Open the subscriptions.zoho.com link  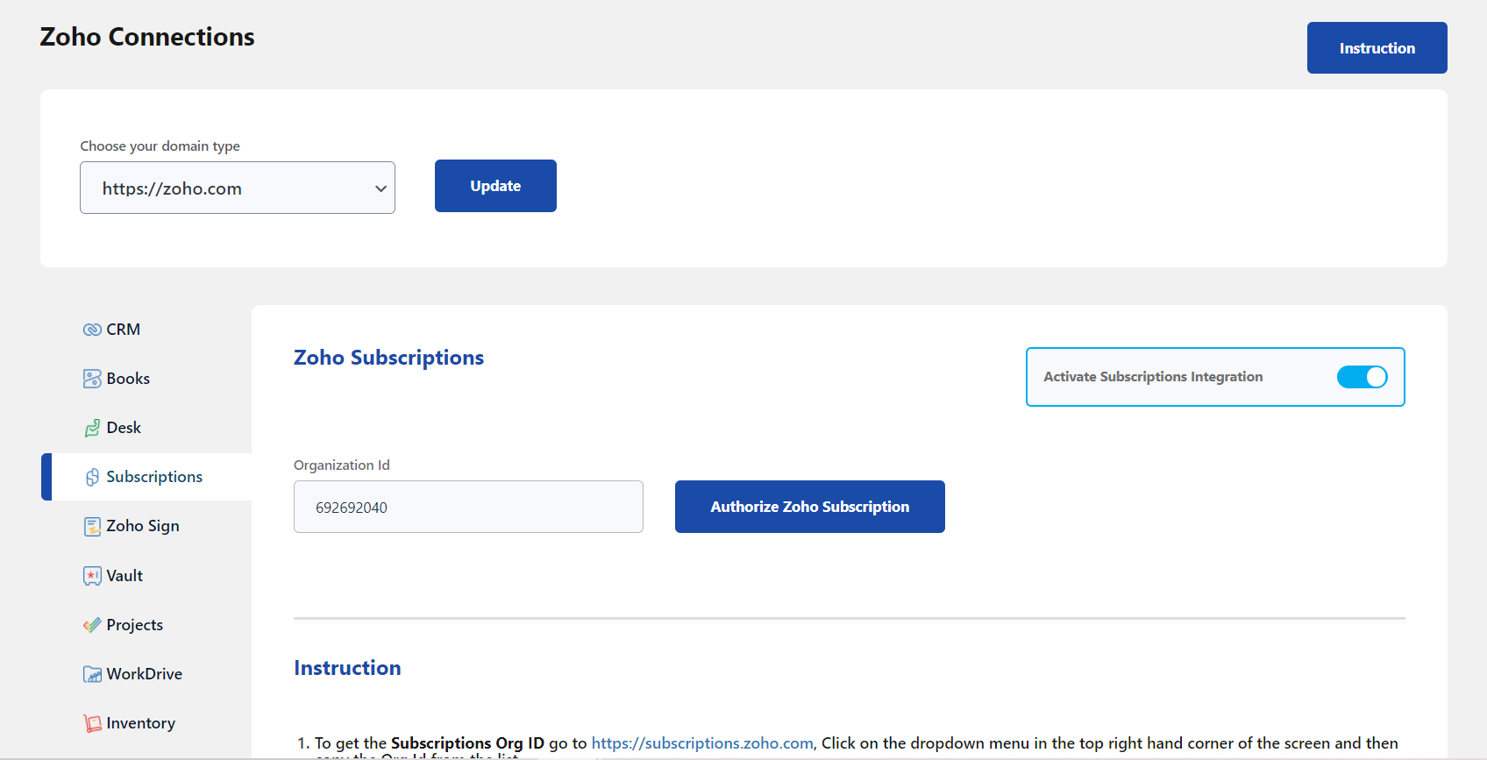702,743
